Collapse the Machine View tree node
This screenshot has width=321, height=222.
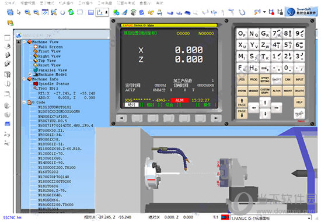coord(24,42)
